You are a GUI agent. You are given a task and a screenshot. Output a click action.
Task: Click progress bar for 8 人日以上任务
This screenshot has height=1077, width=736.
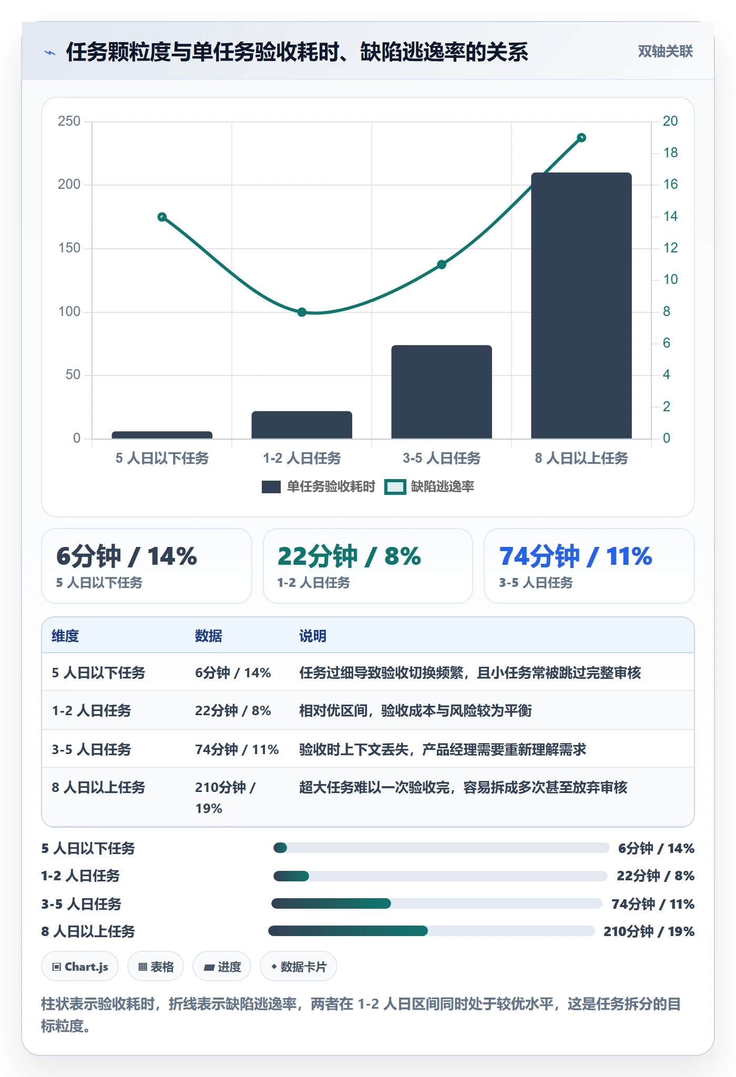click(432, 931)
